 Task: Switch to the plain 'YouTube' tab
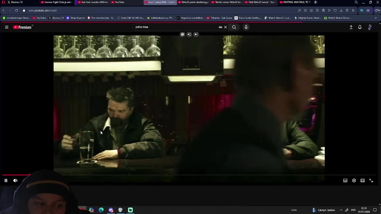coord(127,2)
